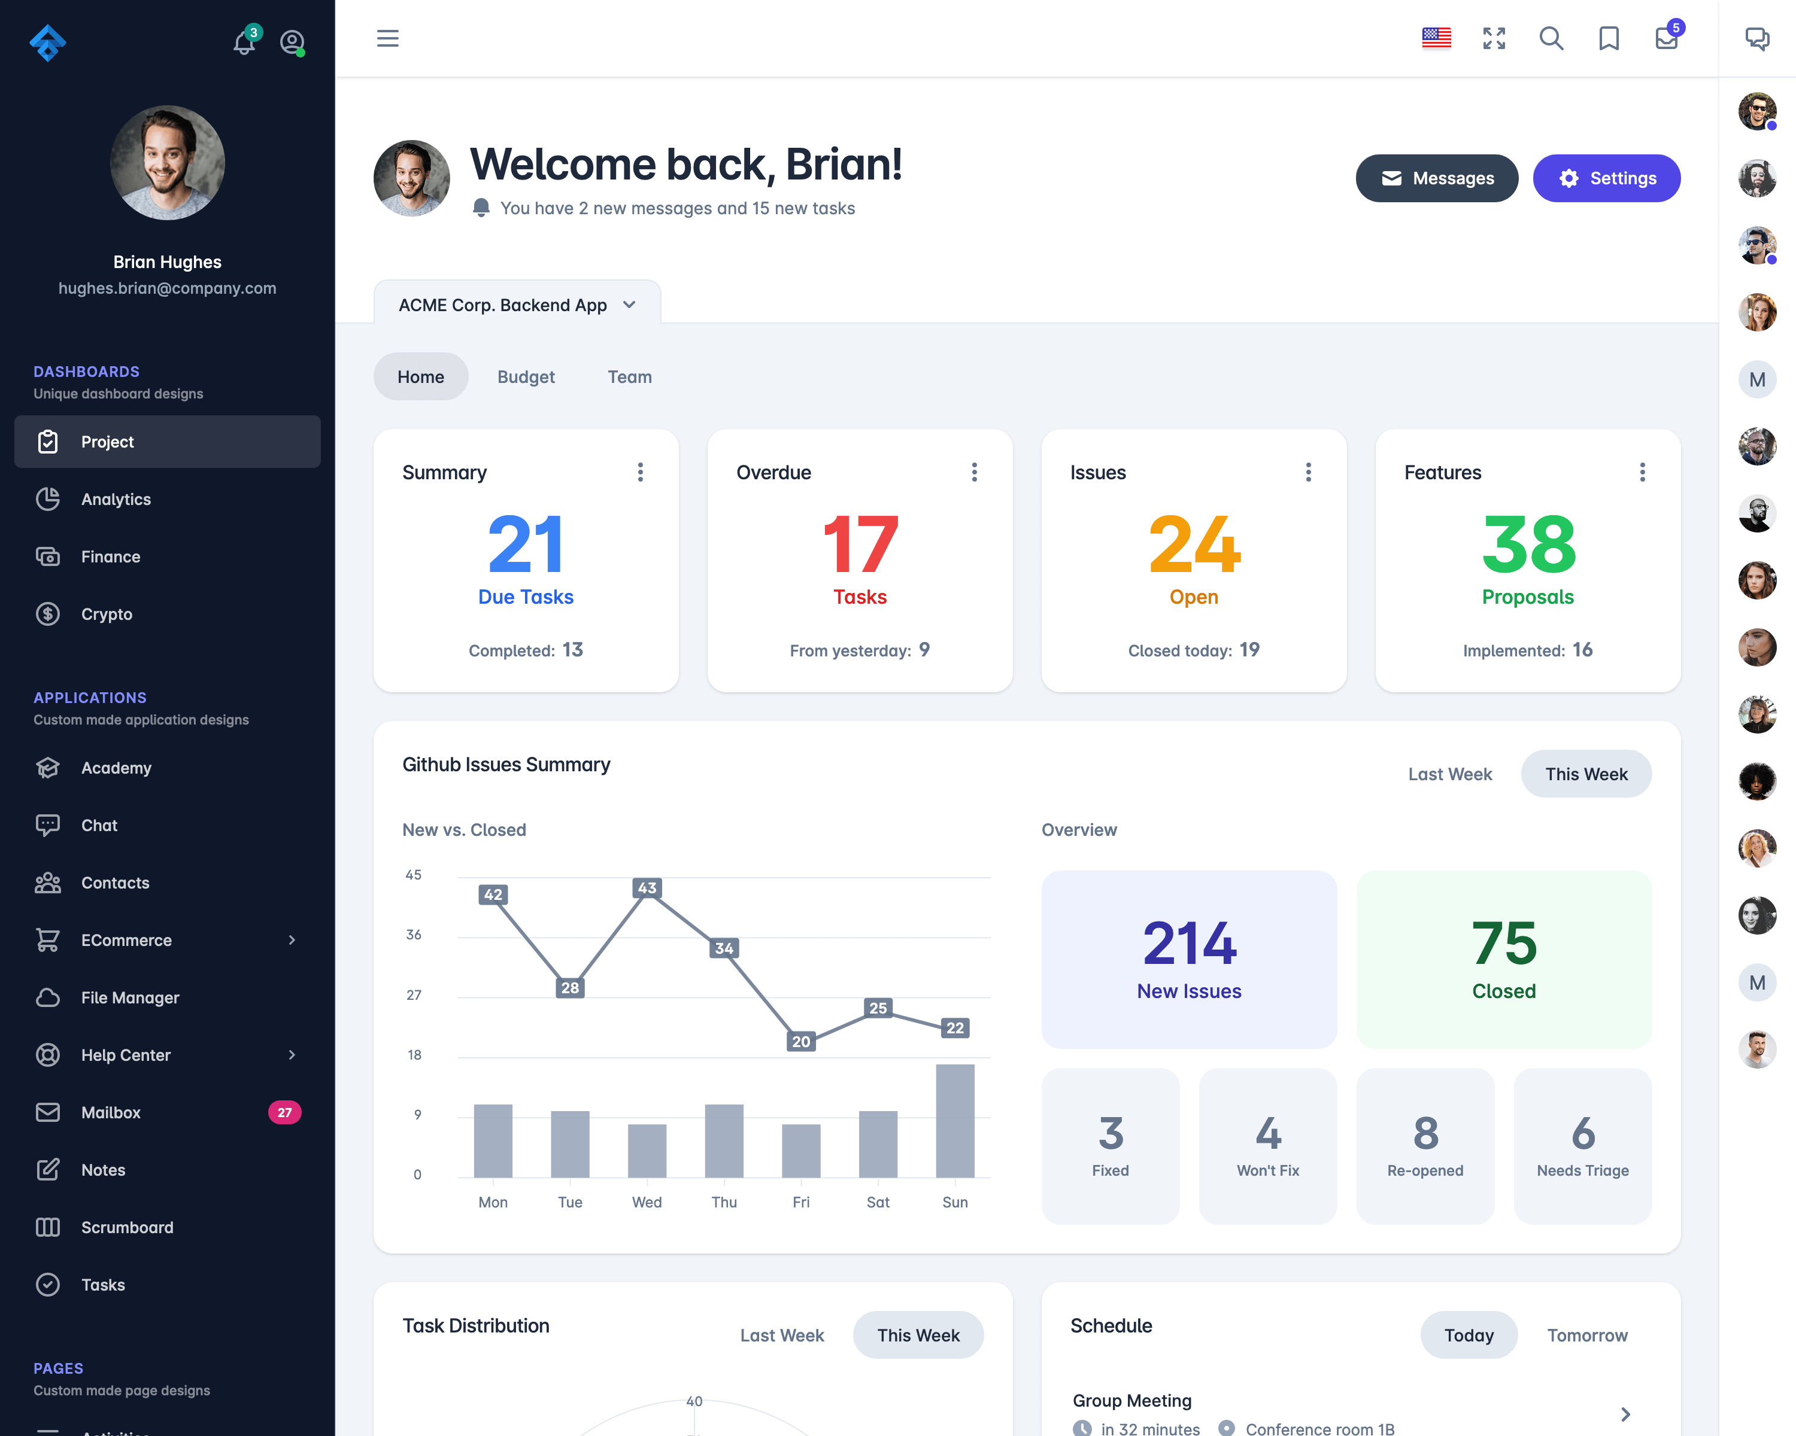
Task: Open Mailbox with 27 notifications
Action: (x=166, y=1111)
